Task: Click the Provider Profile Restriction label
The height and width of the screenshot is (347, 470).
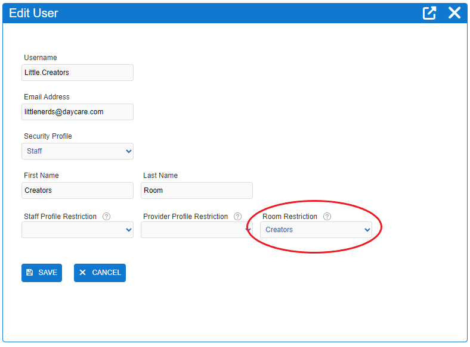Action: (x=185, y=216)
